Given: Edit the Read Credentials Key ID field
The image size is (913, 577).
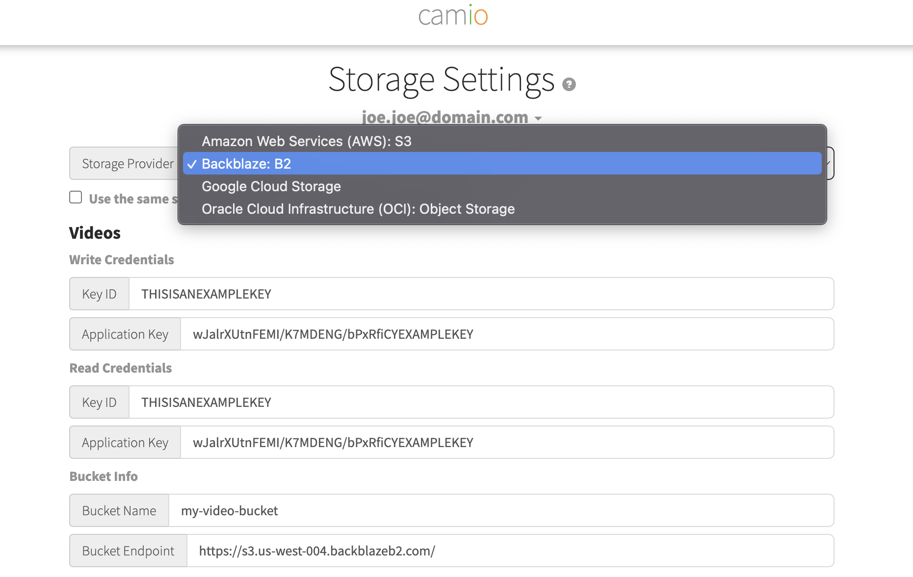Looking at the screenshot, I should (481, 402).
